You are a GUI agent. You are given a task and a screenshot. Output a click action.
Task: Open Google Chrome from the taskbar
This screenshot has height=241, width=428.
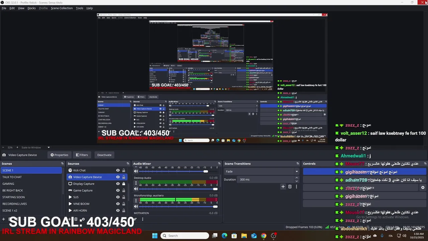tap(264, 236)
